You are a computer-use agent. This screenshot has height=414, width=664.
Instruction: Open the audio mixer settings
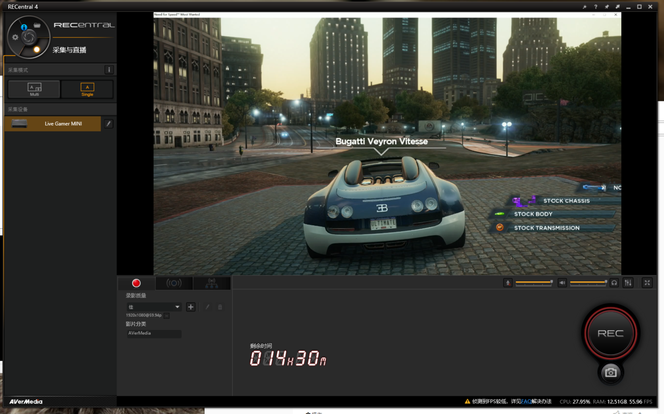628,282
